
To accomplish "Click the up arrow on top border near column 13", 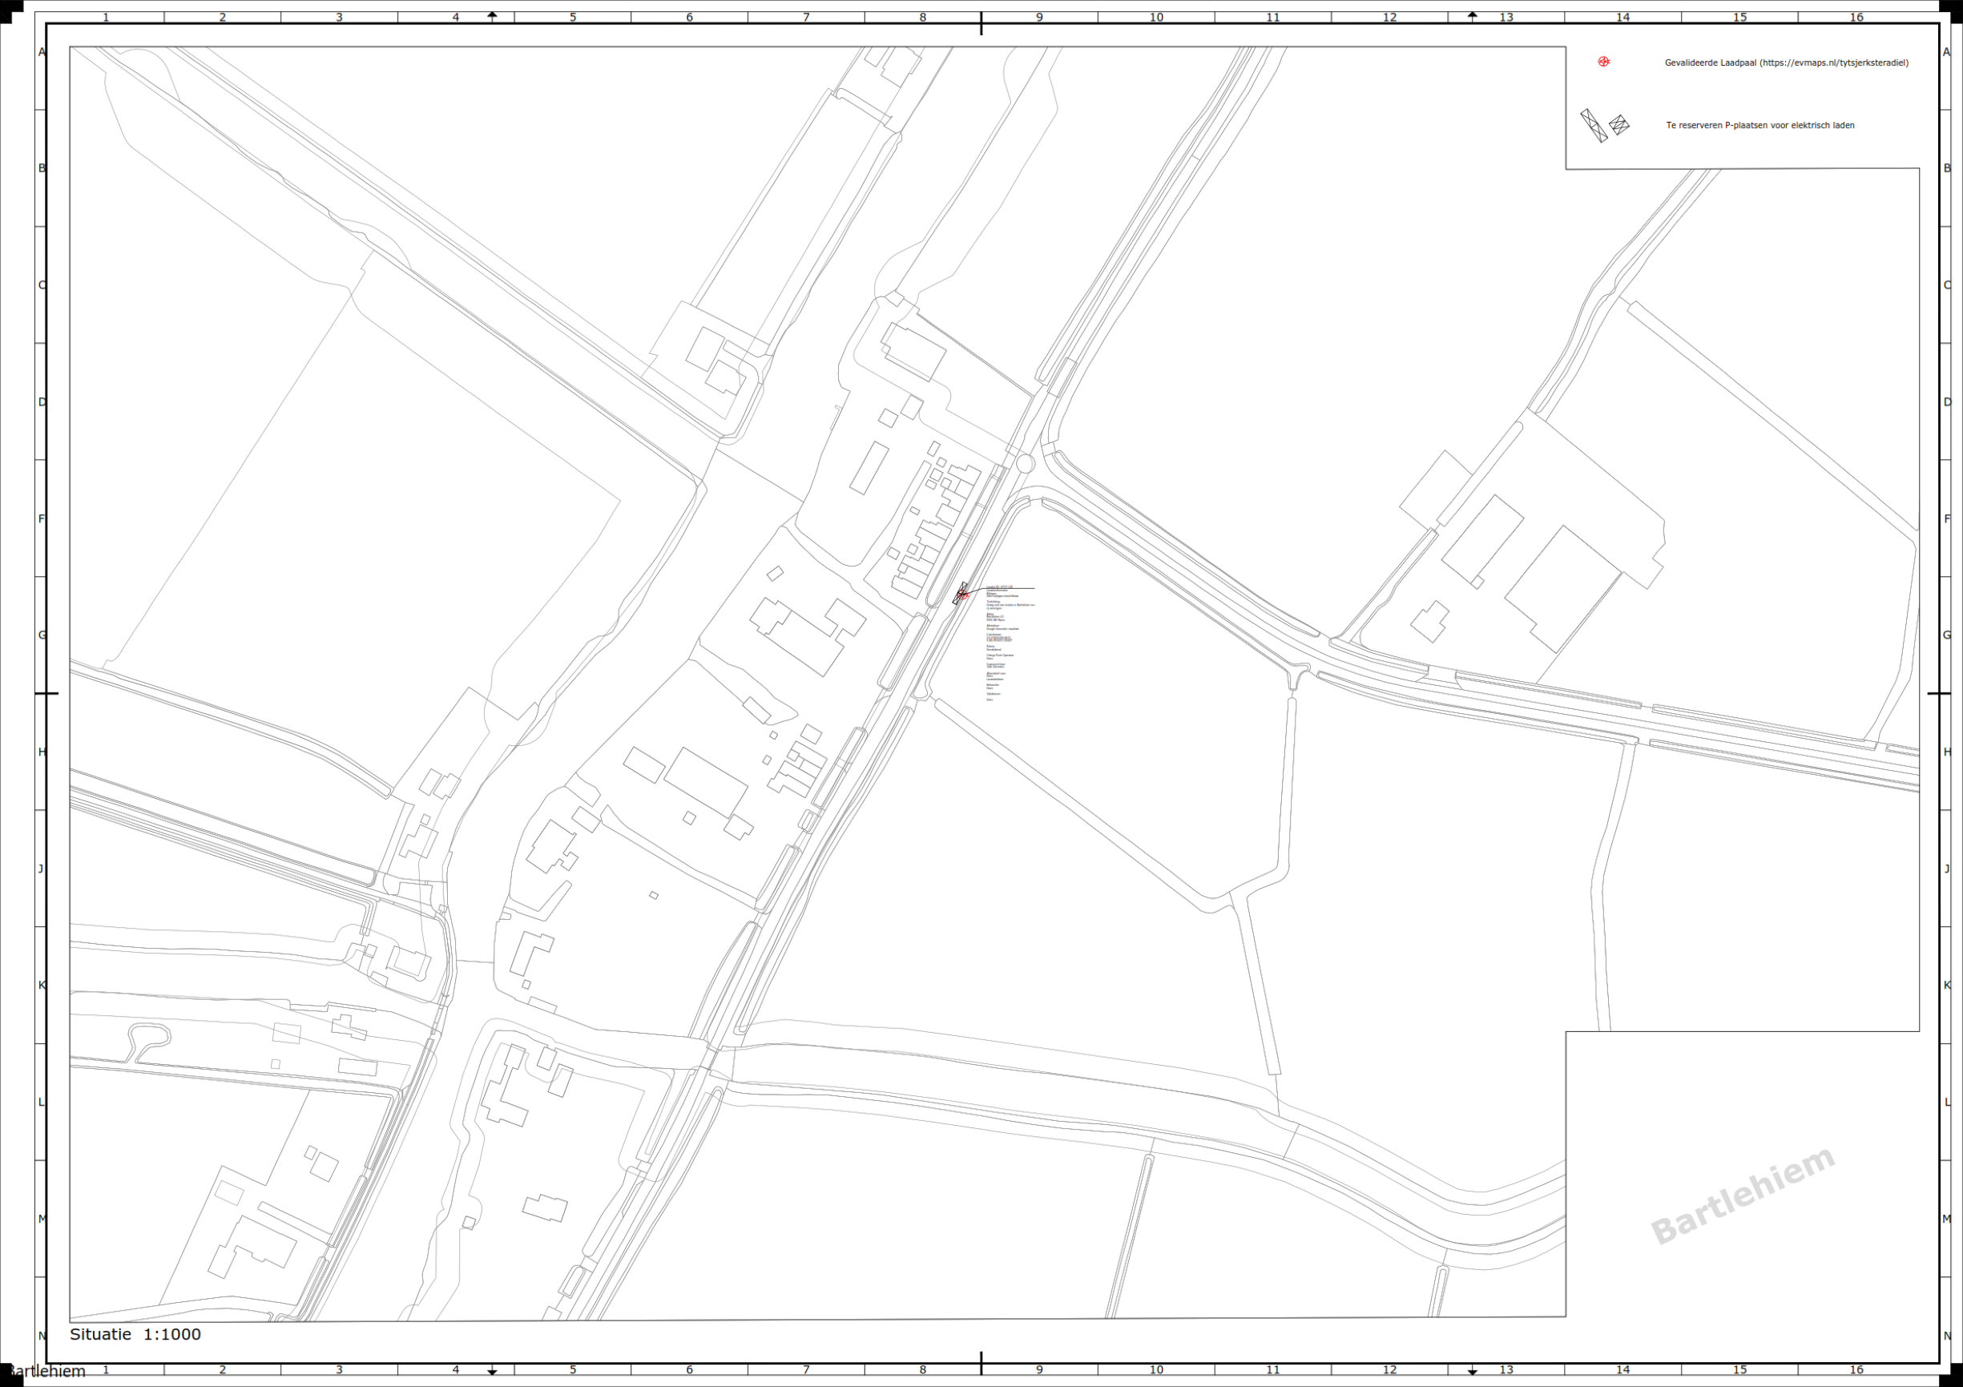I will coord(1473,16).
